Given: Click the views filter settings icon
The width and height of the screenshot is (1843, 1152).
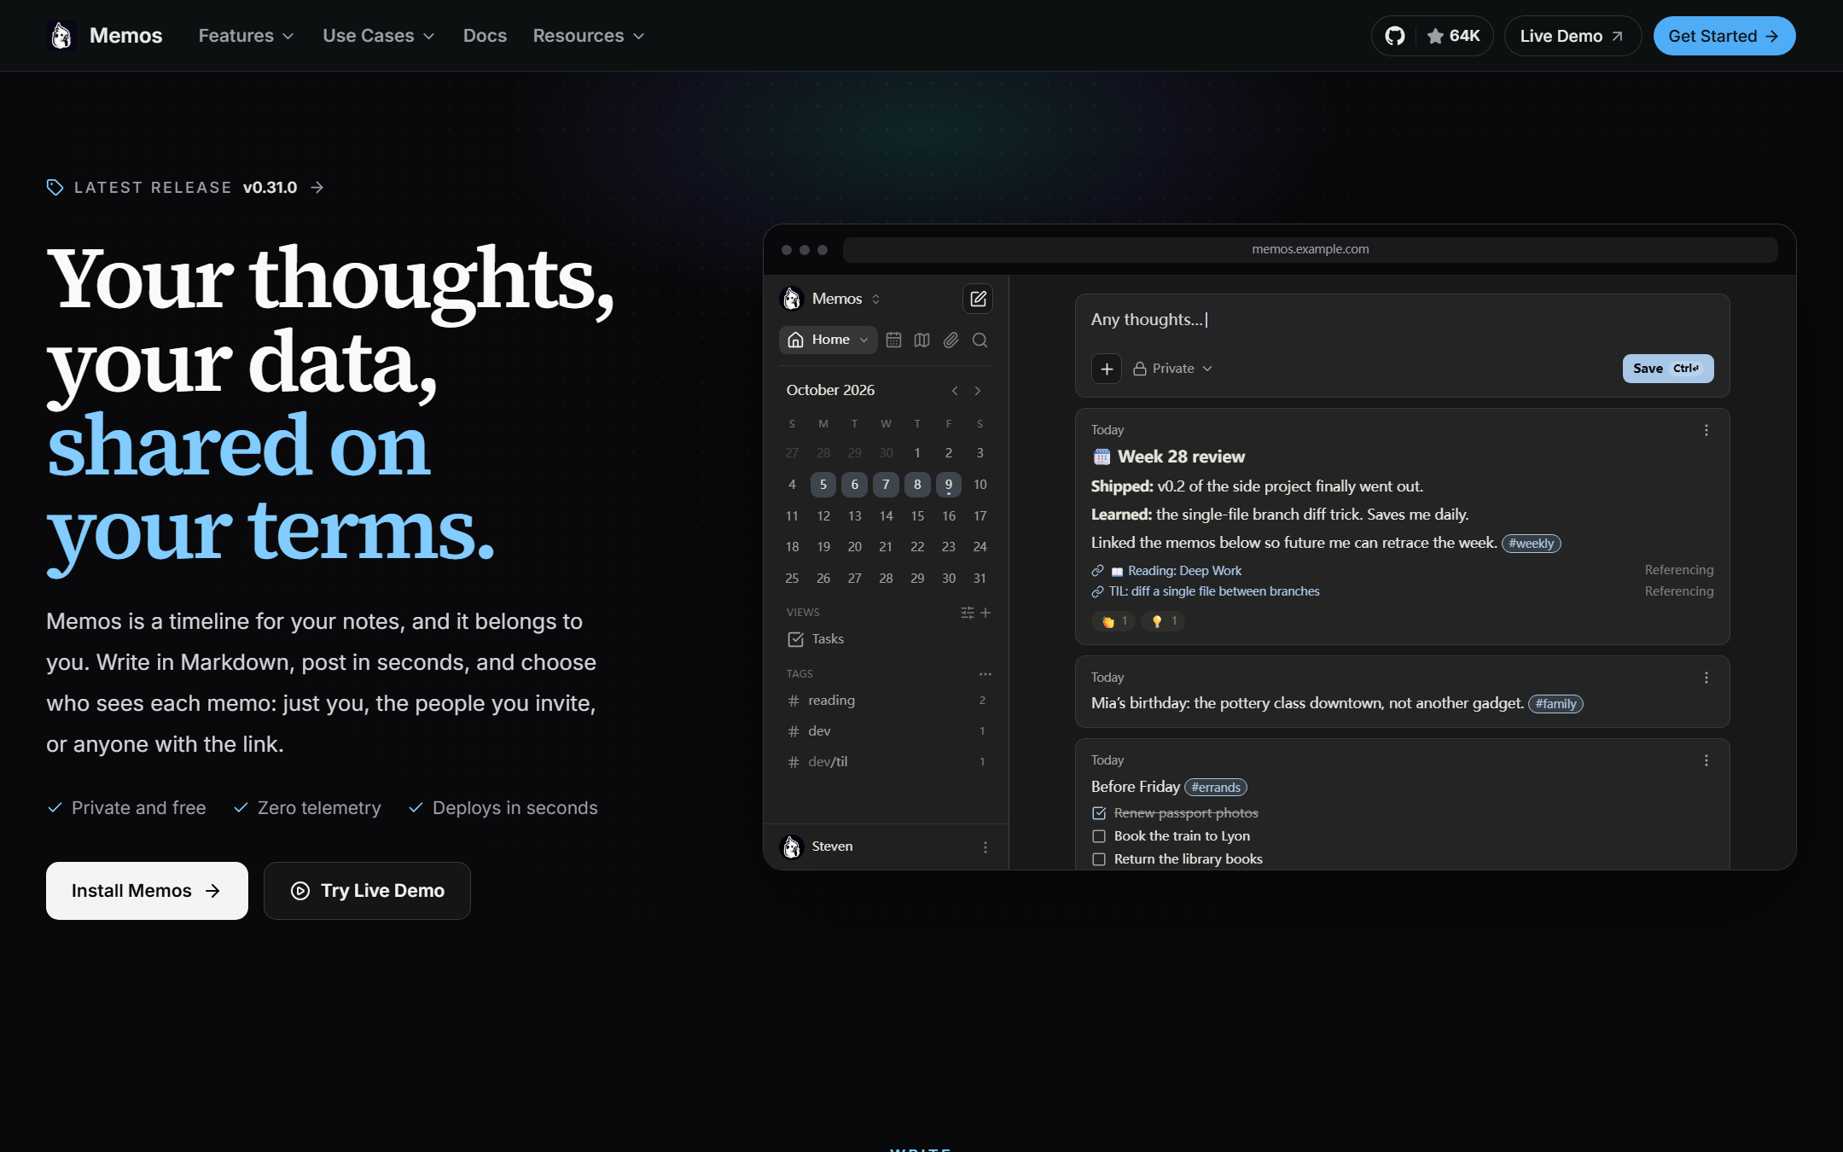Looking at the screenshot, I should click(967, 613).
